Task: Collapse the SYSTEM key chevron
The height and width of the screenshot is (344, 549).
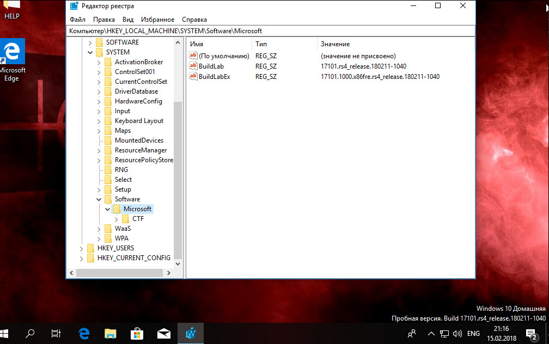Action: pyautogui.click(x=90, y=52)
